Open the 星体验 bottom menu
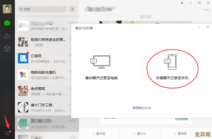Screen dimensions: 212x139 tap(99, 133)
